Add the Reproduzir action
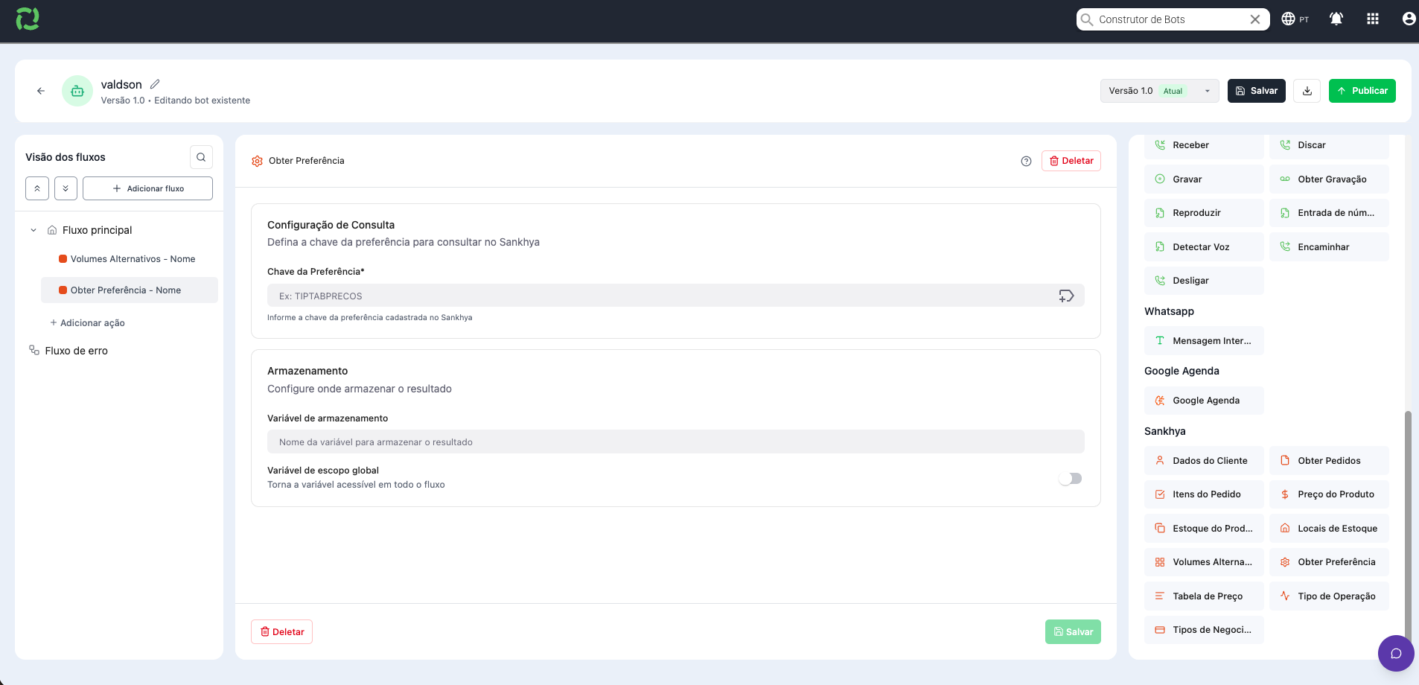Image resolution: width=1419 pixels, height=685 pixels. tap(1204, 213)
